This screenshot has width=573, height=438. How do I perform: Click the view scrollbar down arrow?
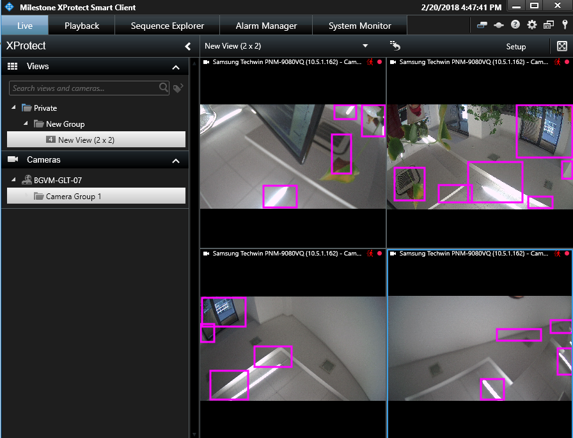tap(194, 434)
